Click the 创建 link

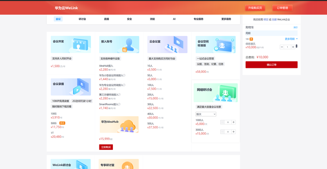(x=274, y=20)
